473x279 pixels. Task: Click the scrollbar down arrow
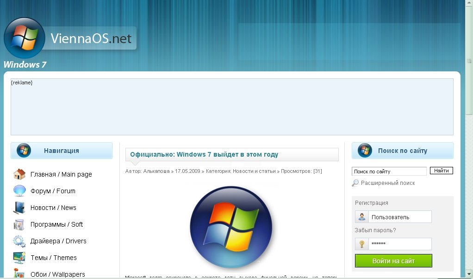point(469,274)
